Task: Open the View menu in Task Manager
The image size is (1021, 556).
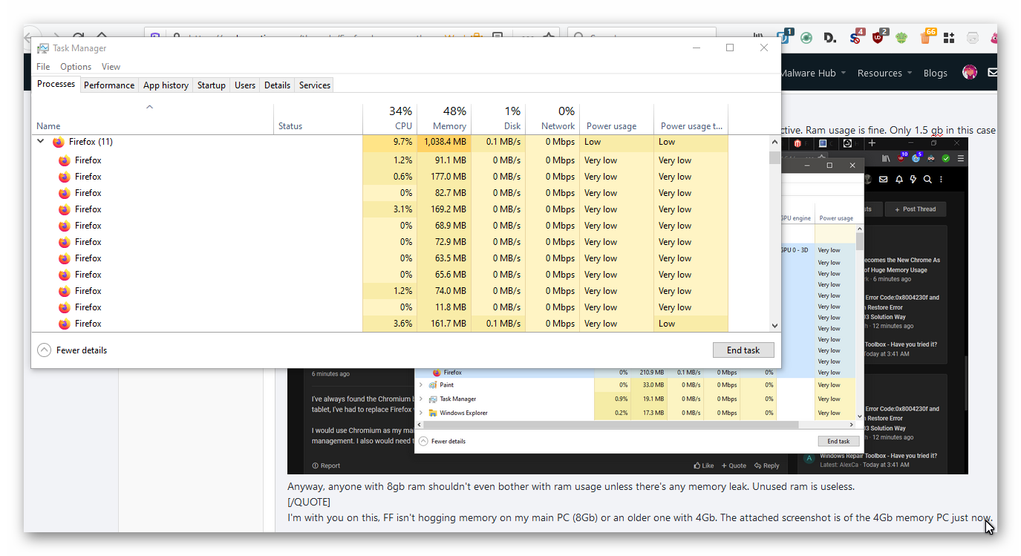Action: 111,67
